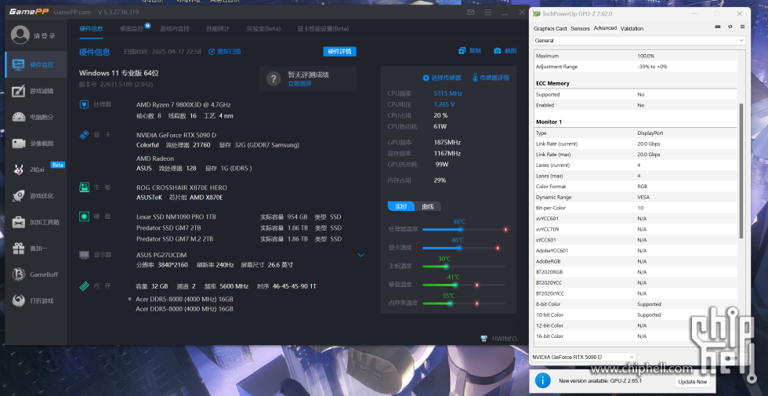Viewport: 768px width, 396px height.
Task: Click the 选择传感器 gear icon
Action: pos(426,78)
